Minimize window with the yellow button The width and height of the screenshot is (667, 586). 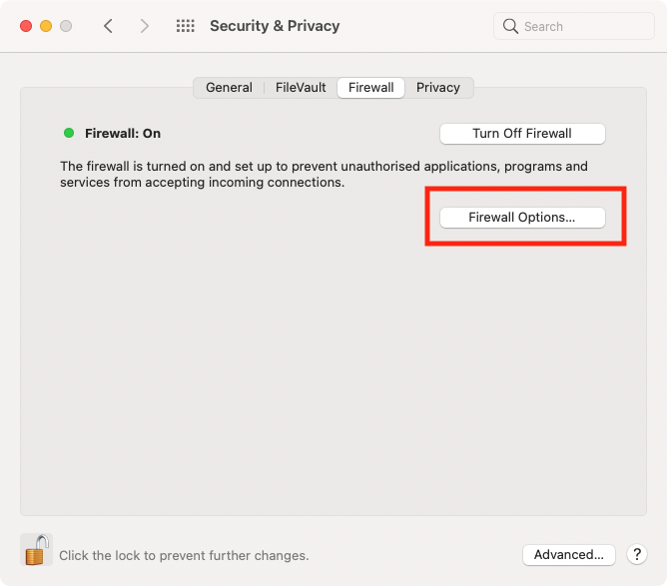click(x=46, y=26)
